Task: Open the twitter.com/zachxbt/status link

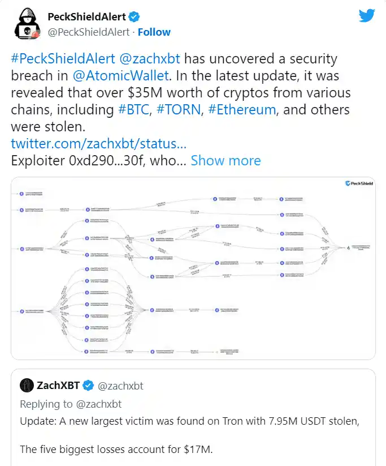Action: tap(98, 143)
